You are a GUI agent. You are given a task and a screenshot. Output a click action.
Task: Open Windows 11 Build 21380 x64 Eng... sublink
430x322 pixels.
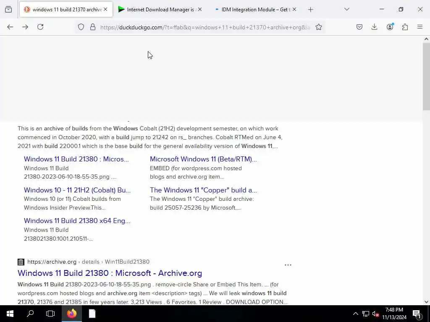point(77,221)
